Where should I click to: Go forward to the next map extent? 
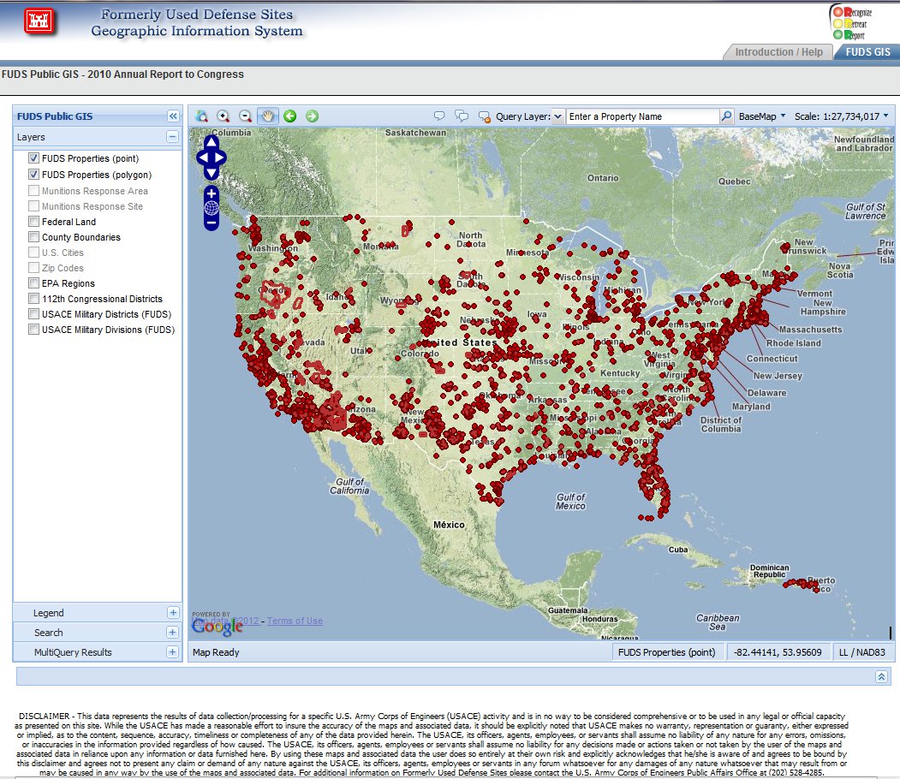[x=313, y=115]
